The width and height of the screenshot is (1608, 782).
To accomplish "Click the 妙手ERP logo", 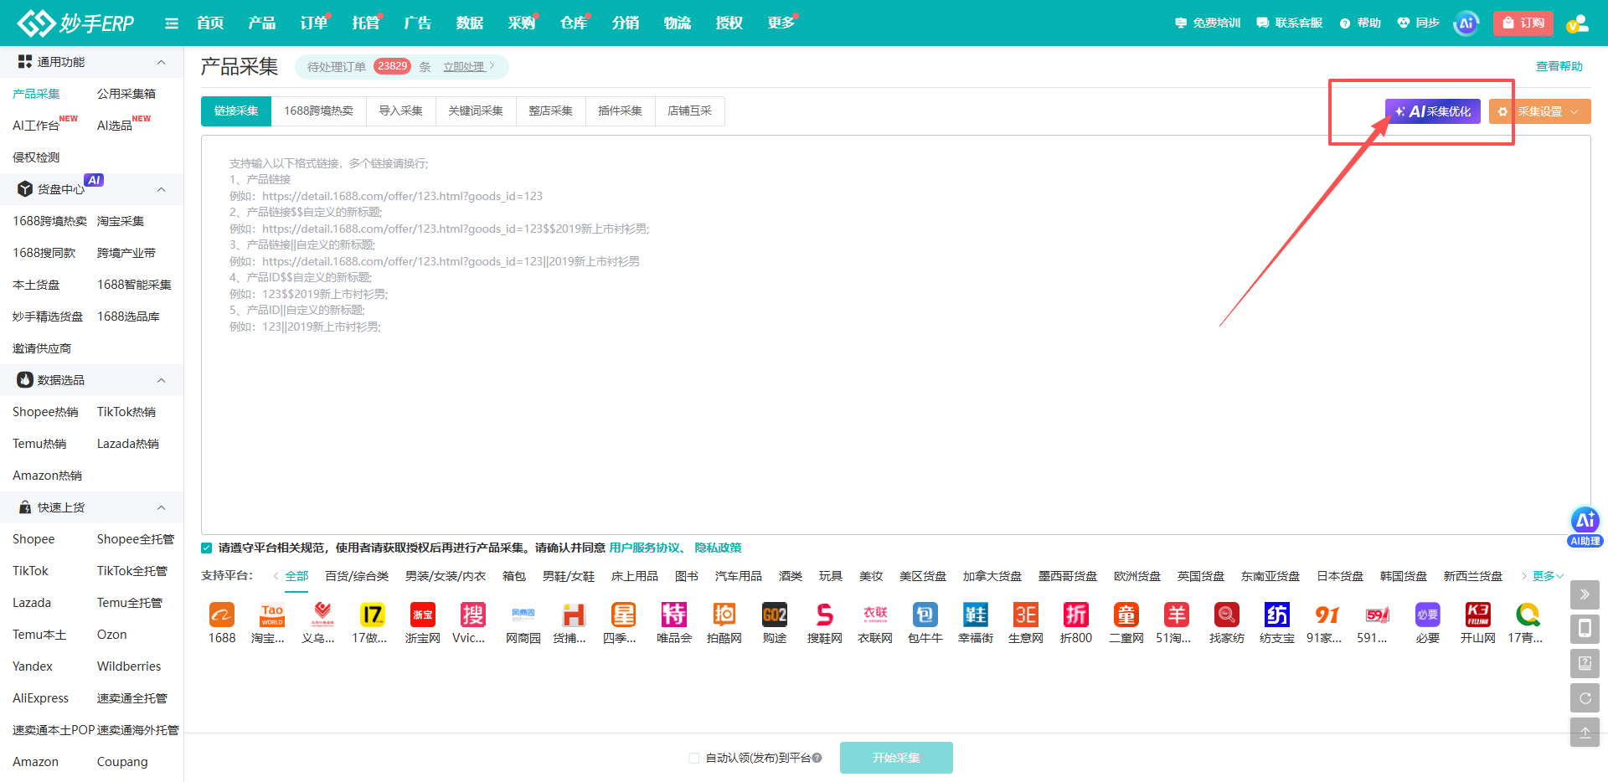I will coord(75,23).
